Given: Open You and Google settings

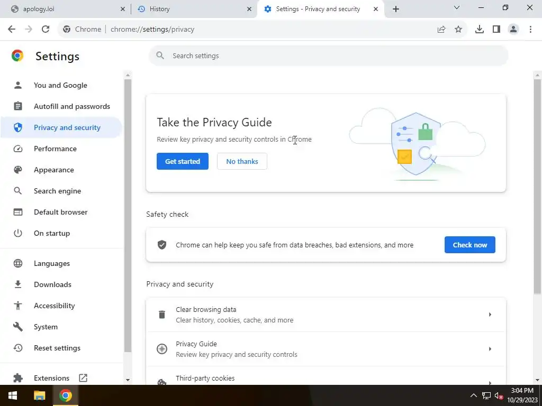Looking at the screenshot, I should (60, 85).
